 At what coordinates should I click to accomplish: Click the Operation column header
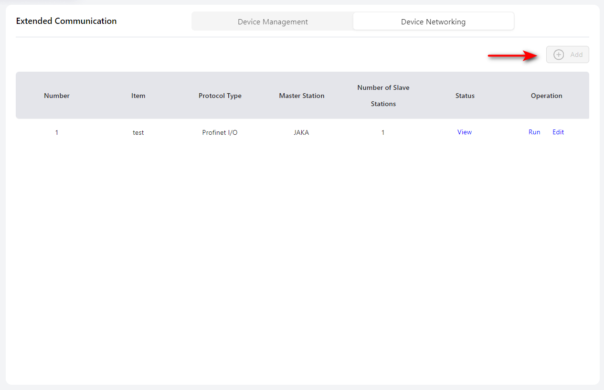pos(547,96)
